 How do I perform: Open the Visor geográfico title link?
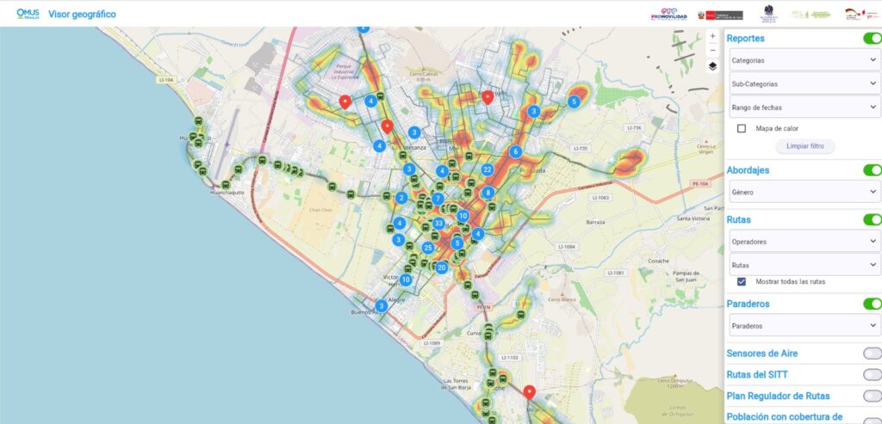[83, 15]
